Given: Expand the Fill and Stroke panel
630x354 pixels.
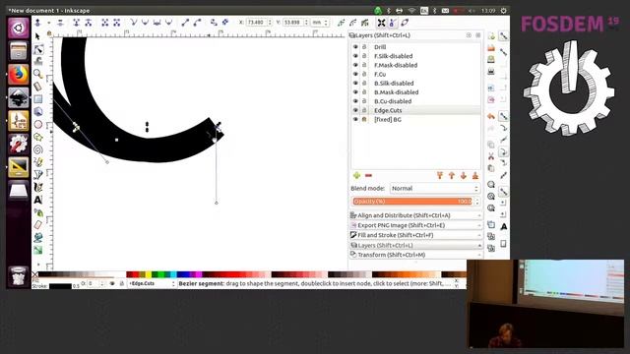Looking at the screenshot, I should 415,235.
